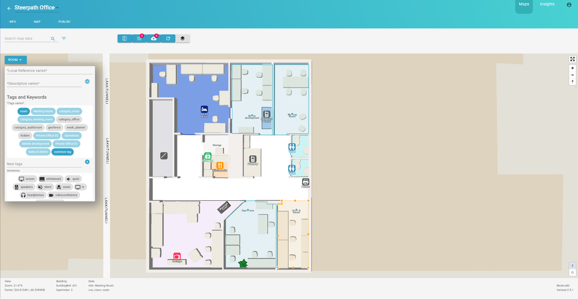578x299 pixels.
Task: Open the ROOM type dropdown
Action: click(16, 60)
